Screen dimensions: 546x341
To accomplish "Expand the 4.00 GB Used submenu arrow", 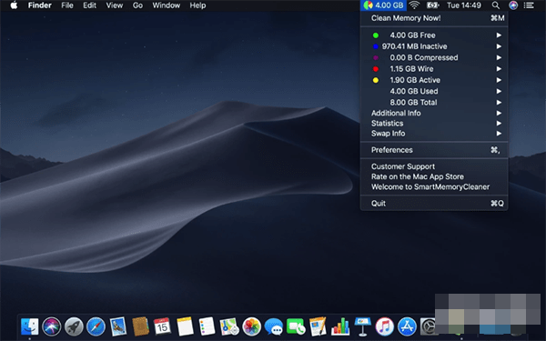I will click(x=499, y=91).
